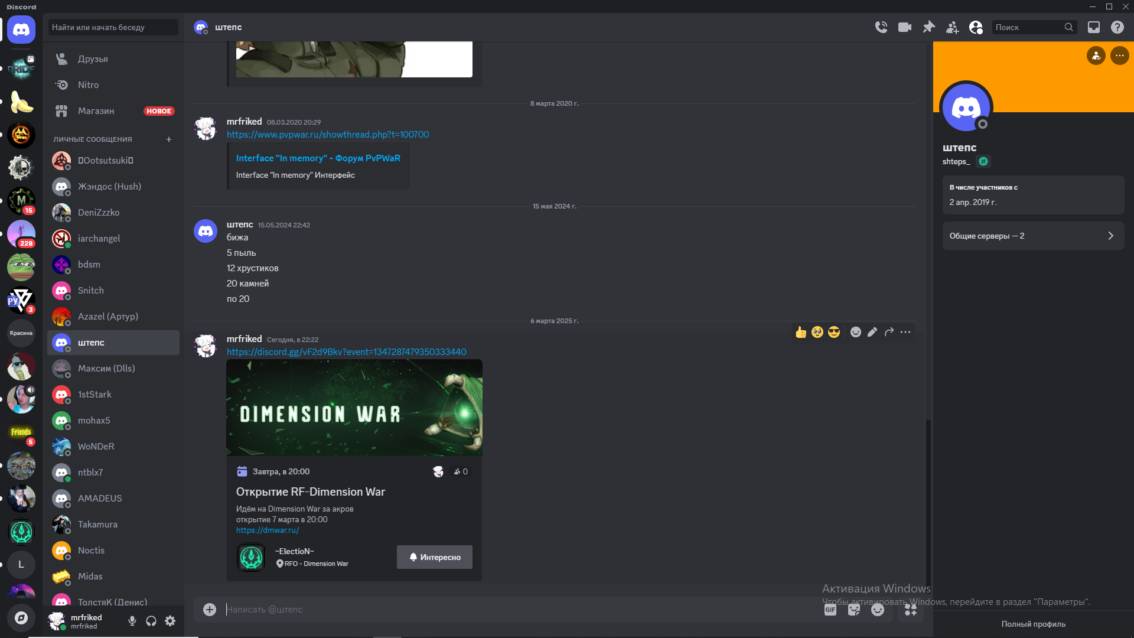The image size is (1134, 638).
Task: Add friends to this DM
Action: click(952, 27)
